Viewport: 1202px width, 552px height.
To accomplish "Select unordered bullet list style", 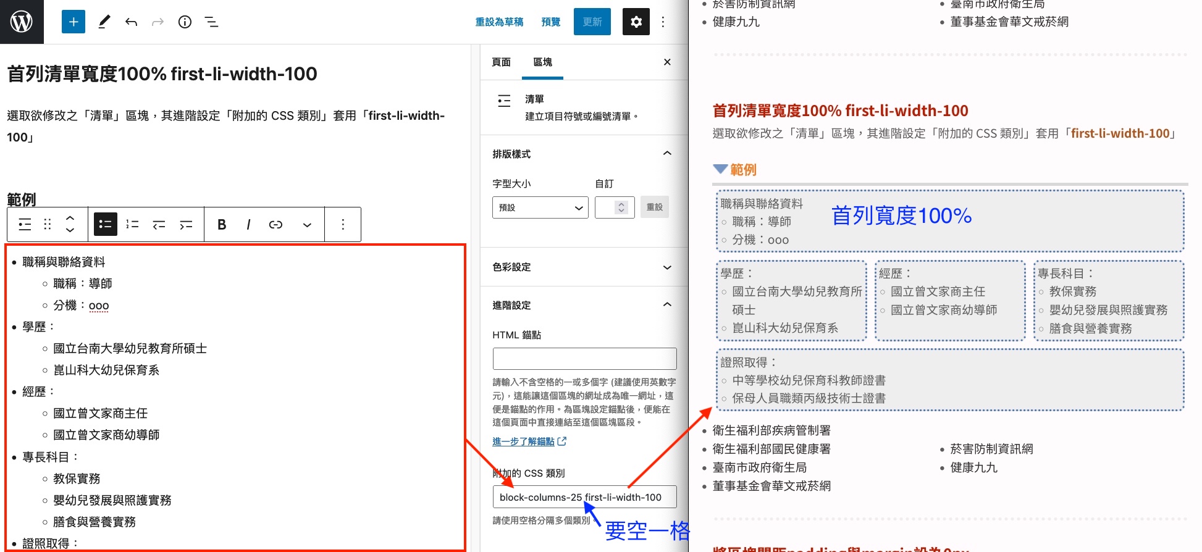I will 106,224.
